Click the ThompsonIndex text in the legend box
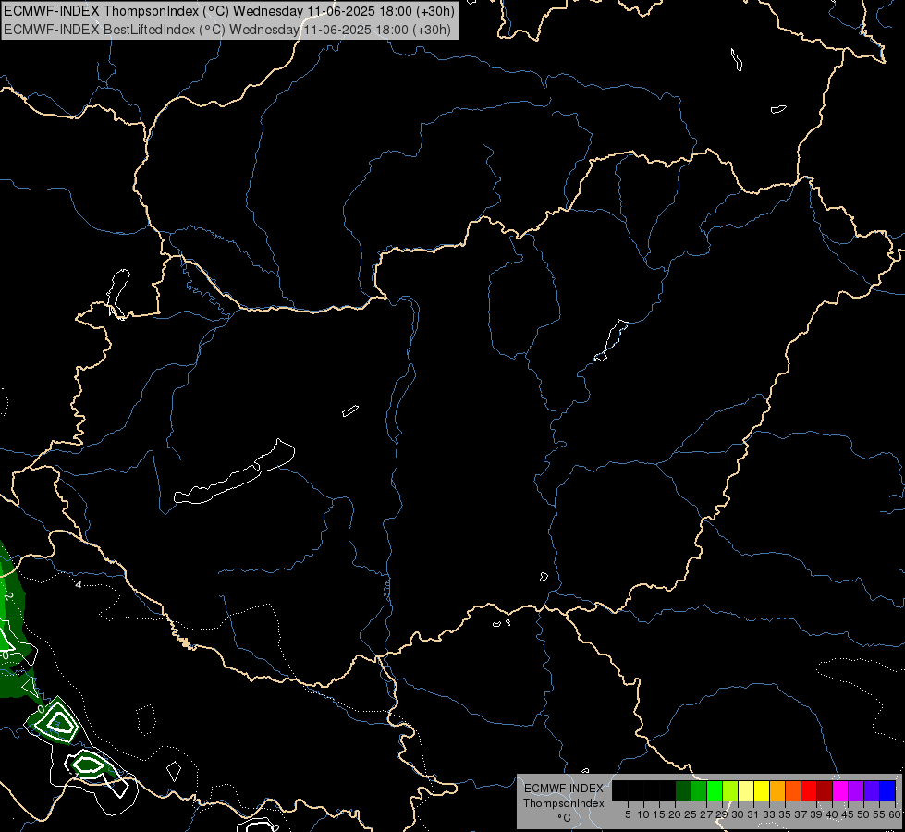The width and height of the screenshot is (905, 832). [564, 803]
